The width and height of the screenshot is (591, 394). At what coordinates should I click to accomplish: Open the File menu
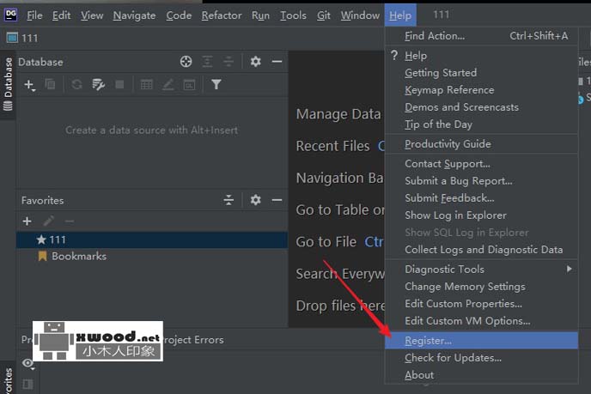[x=34, y=15]
